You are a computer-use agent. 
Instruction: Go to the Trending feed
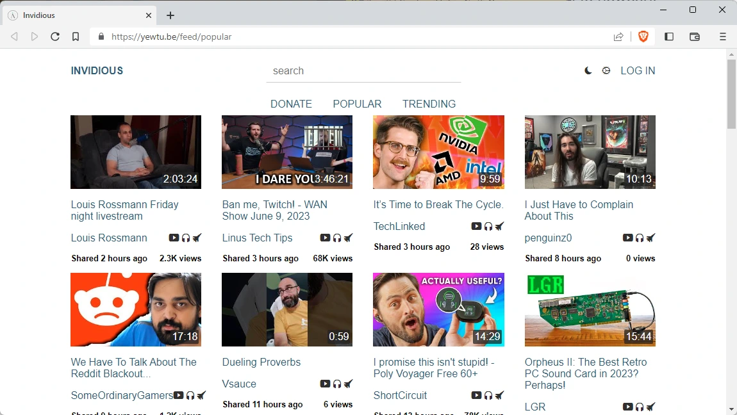click(429, 104)
